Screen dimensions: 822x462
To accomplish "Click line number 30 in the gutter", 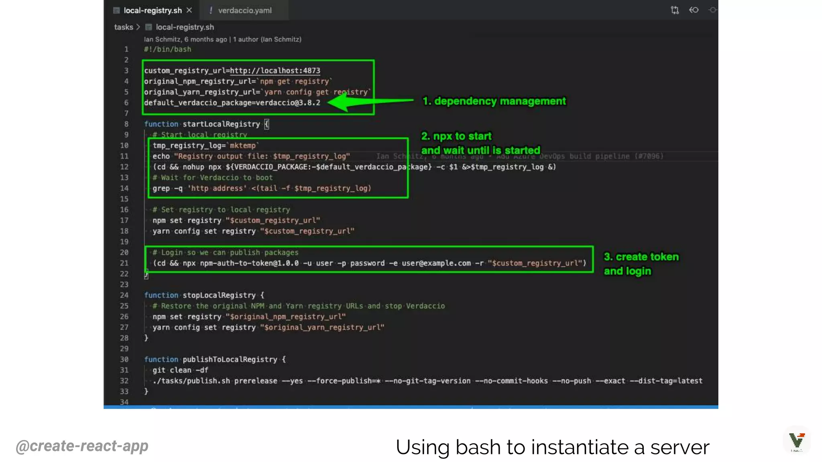I will [x=124, y=360].
